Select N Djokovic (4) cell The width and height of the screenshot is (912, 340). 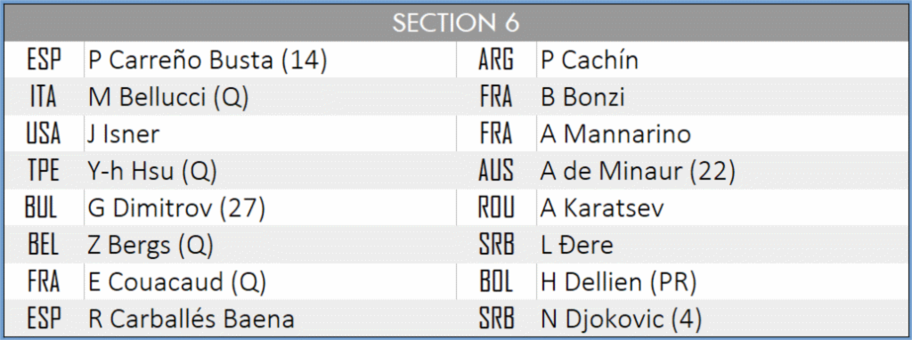(x=721, y=318)
